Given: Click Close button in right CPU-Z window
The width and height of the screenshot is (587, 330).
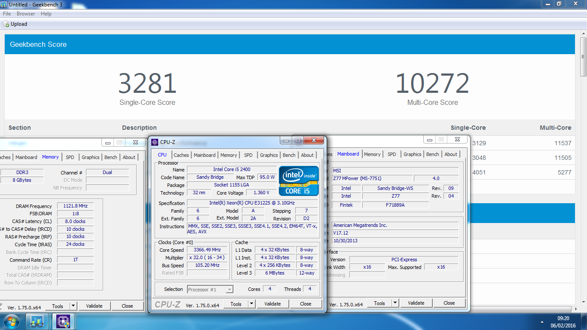Looking at the screenshot, I should tap(449, 303).
